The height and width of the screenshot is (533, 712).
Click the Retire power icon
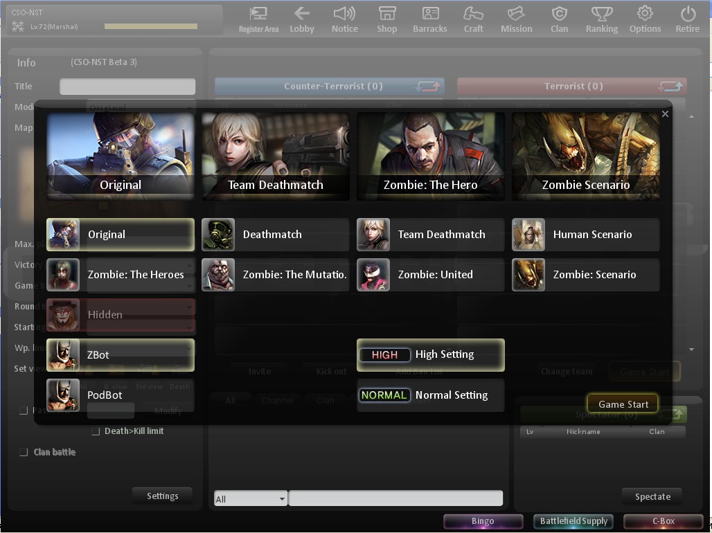[688, 19]
